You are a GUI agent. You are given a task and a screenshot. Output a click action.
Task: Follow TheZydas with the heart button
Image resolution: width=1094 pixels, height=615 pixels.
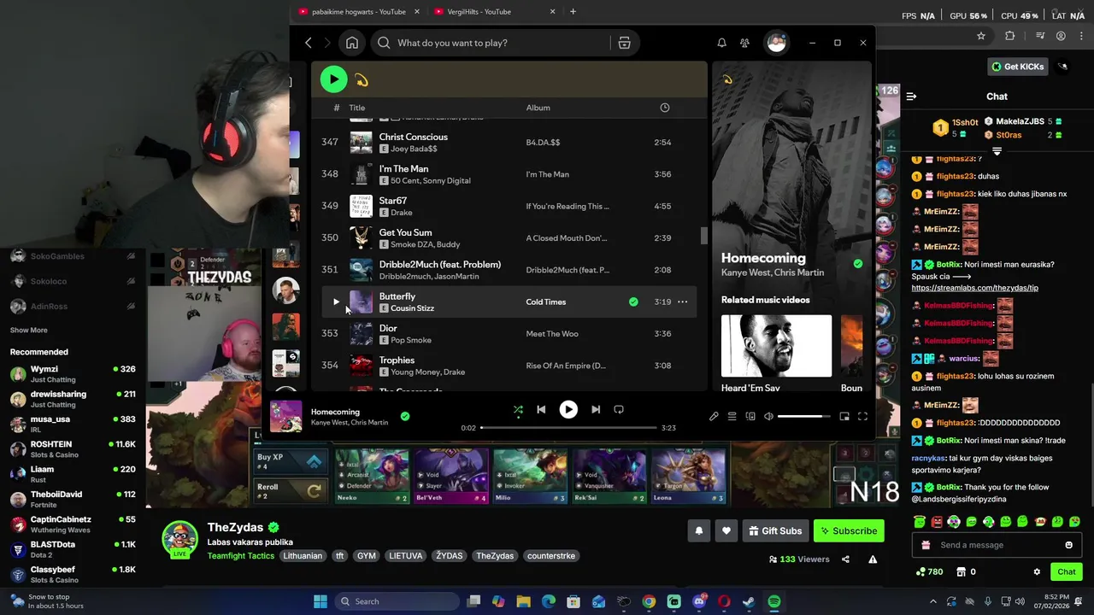726,531
